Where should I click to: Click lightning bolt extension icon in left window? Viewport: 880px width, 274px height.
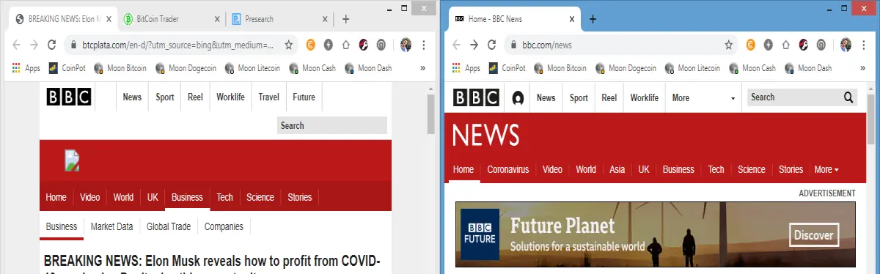pos(328,45)
